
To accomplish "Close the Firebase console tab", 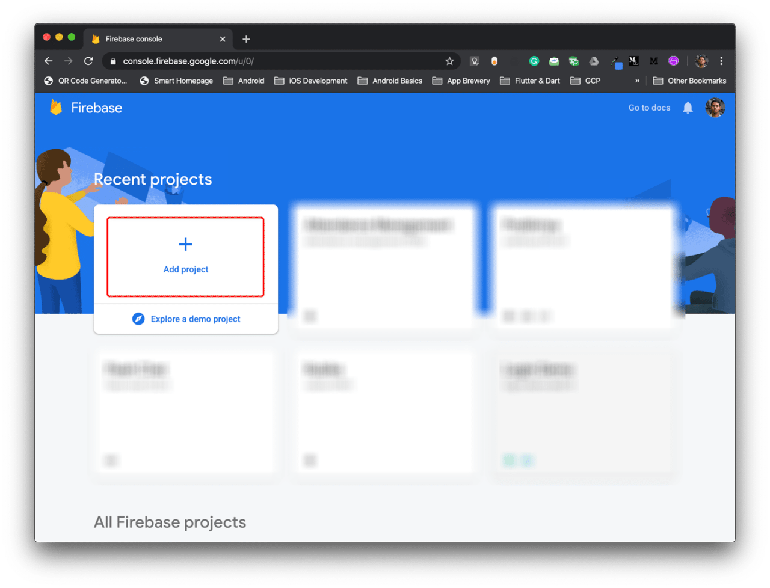I will [223, 39].
